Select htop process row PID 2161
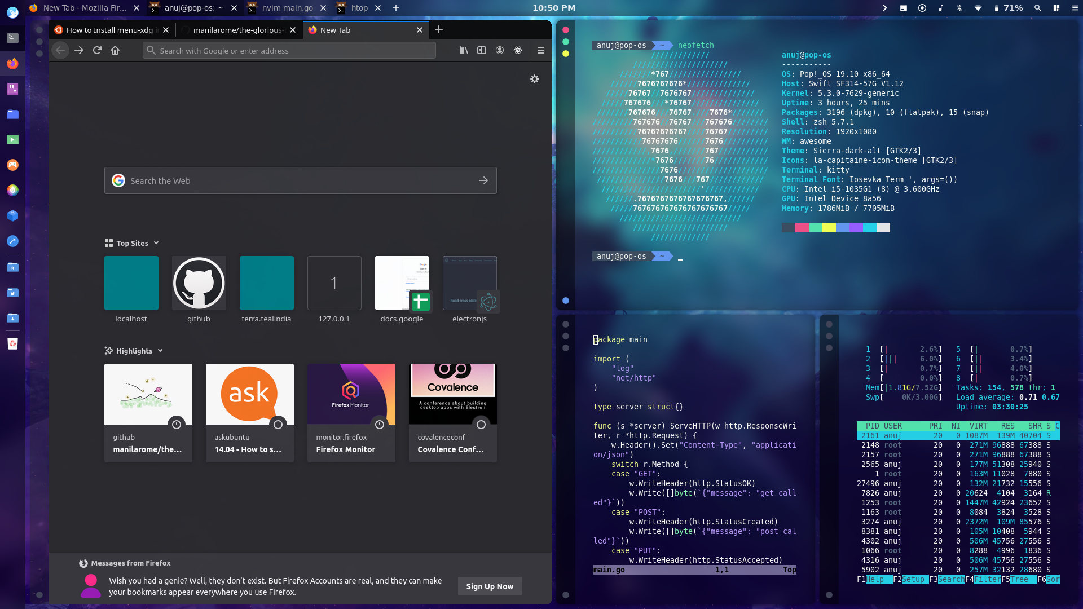1083x609 pixels. 958,435
